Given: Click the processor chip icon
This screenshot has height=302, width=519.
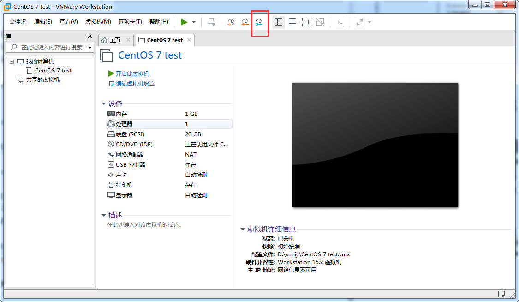Looking at the screenshot, I should pyautogui.click(x=111, y=124).
